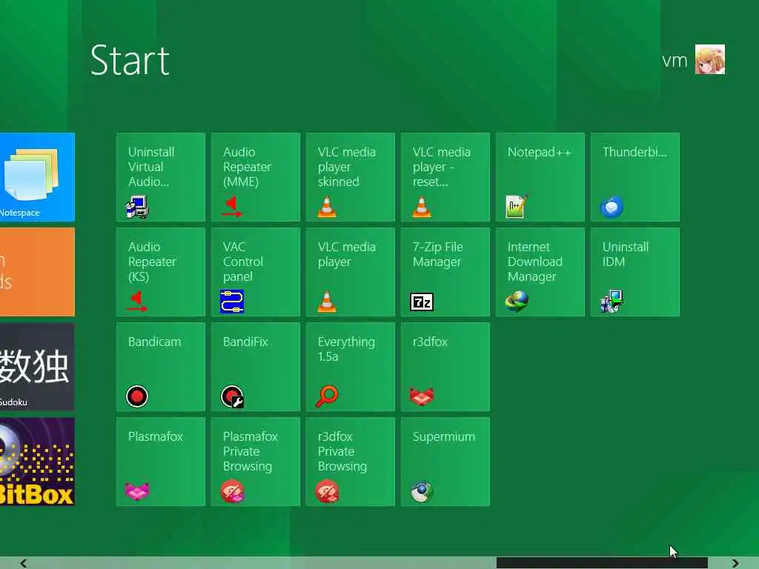Screen dimensions: 759x569
Task: Click the right scroll arrow
Action: point(735,563)
